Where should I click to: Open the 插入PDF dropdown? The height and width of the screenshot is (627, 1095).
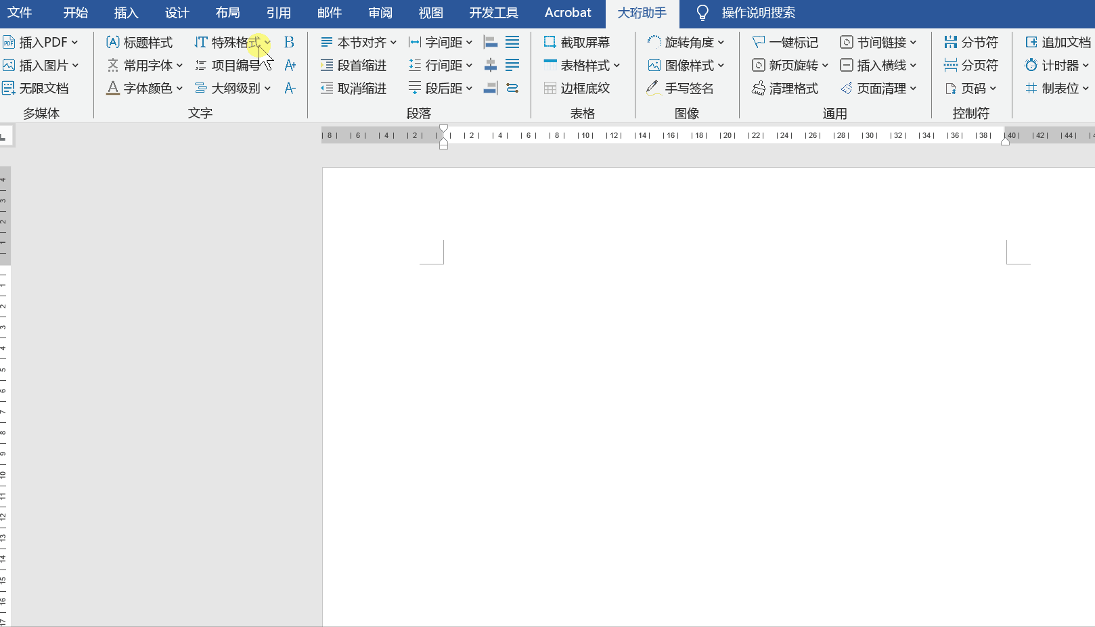click(x=41, y=43)
